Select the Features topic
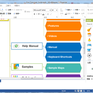The image size is (93, 93). pyautogui.click(x=64, y=26)
